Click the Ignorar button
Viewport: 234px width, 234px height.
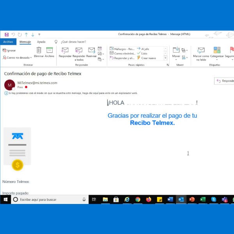coord(9,50)
